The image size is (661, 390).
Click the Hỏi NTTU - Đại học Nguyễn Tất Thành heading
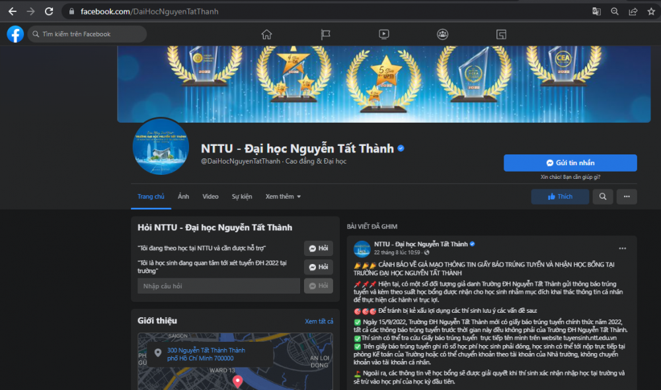coord(215,228)
